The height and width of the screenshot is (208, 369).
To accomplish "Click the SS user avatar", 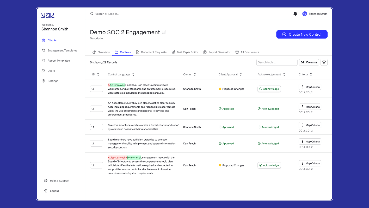I will click(305, 14).
